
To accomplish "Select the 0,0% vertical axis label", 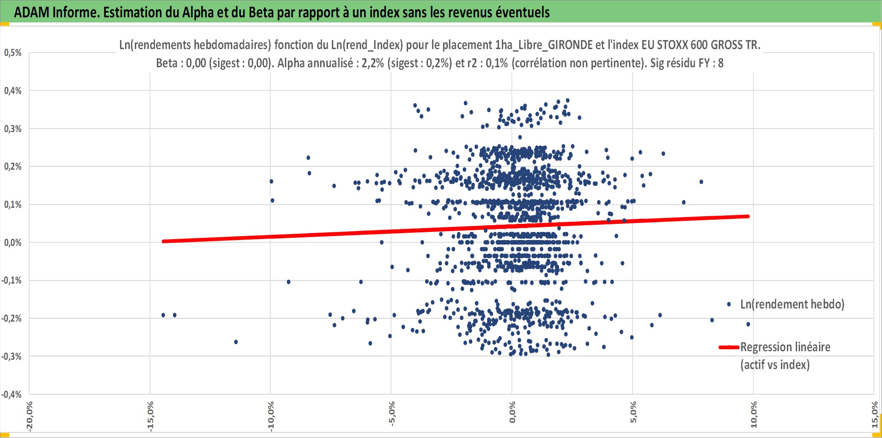I will pos(13,242).
